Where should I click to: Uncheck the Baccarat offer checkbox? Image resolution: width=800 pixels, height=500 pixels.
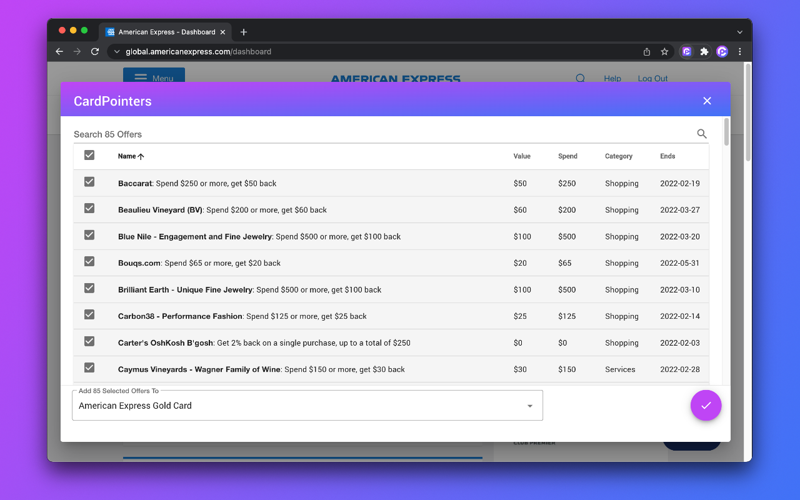(89, 182)
